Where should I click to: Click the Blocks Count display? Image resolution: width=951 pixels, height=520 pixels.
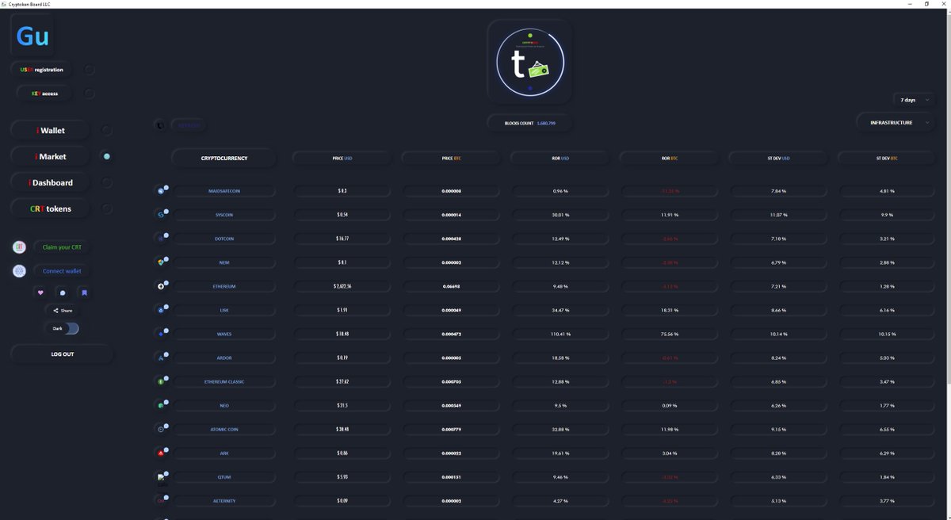pos(529,123)
